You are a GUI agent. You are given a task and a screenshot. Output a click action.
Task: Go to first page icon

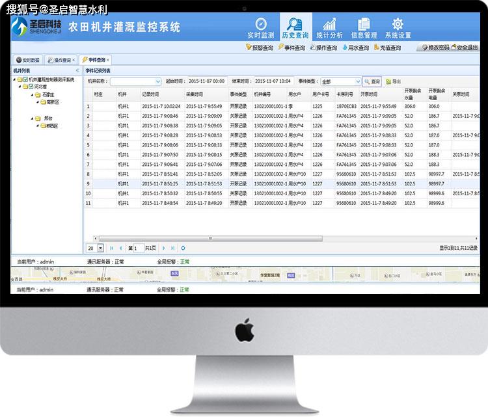(111, 249)
